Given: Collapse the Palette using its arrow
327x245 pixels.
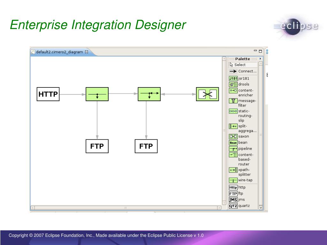Looking at the screenshot, I should click(x=260, y=59).
